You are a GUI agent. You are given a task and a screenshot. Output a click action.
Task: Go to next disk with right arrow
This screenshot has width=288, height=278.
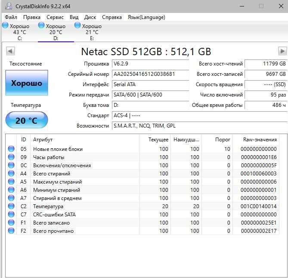(x=282, y=51)
